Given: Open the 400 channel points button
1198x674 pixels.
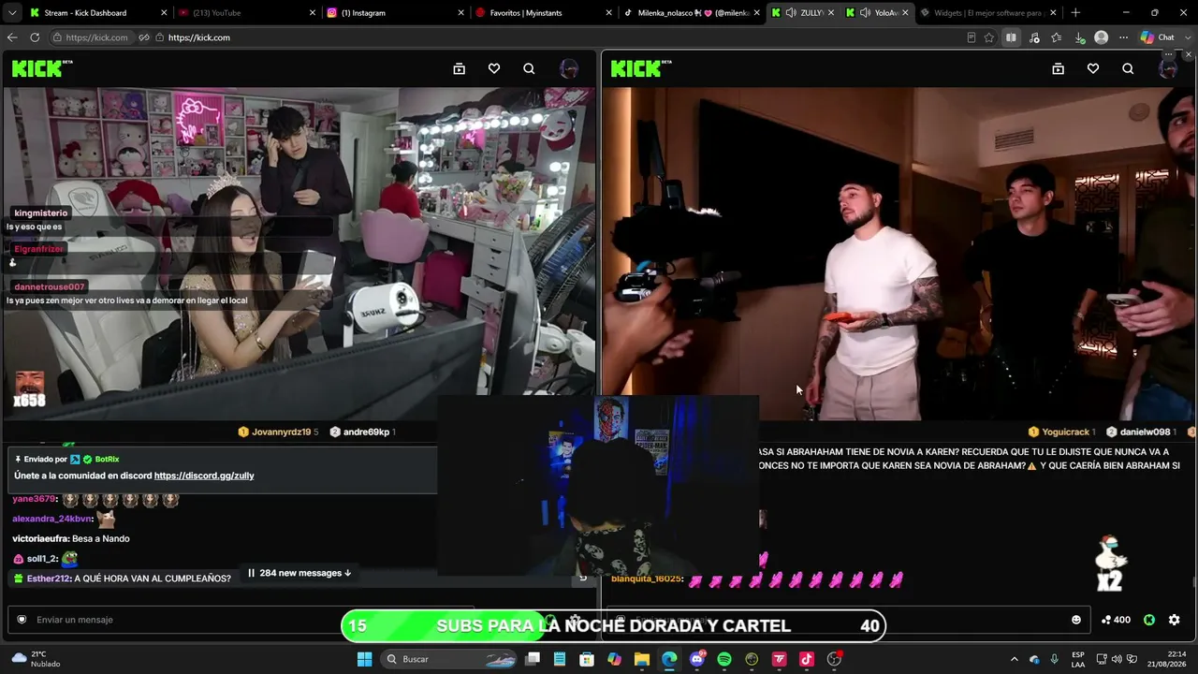Looking at the screenshot, I should click(x=1116, y=620).
